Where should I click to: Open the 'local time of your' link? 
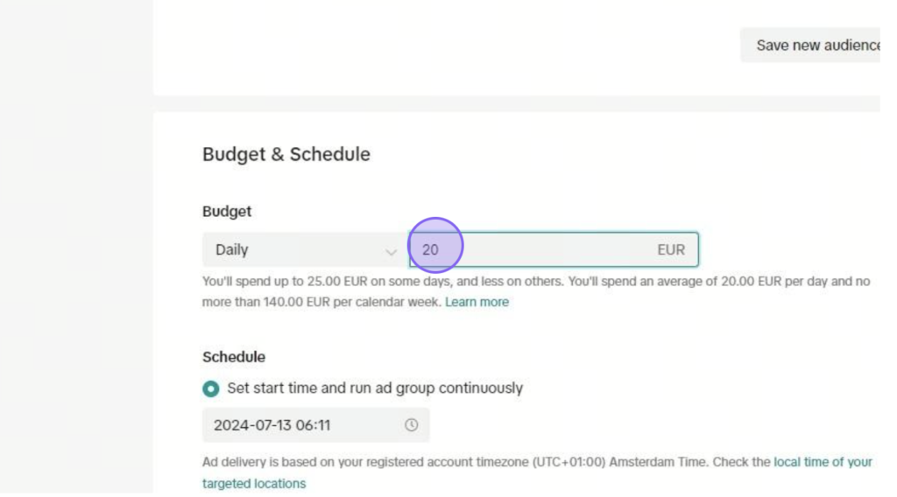(x=823, y=462)
